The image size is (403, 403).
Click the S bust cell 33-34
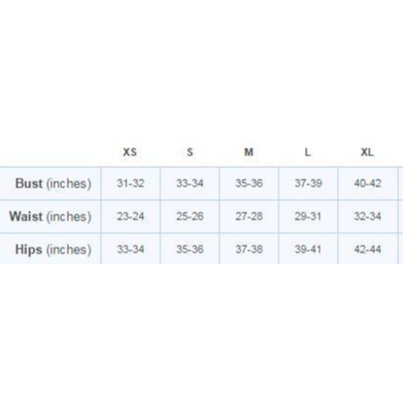189,184
